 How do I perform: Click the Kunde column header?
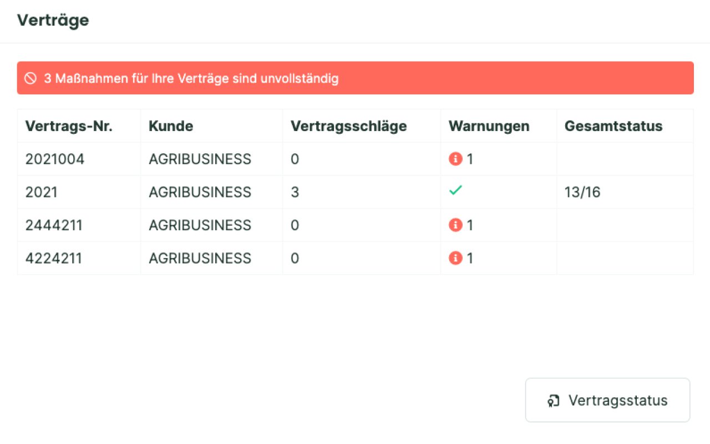tap(171, 126)
